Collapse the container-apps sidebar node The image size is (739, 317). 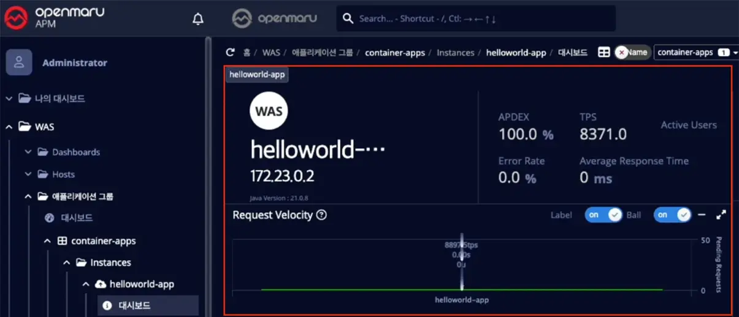[x=47, y=241]
